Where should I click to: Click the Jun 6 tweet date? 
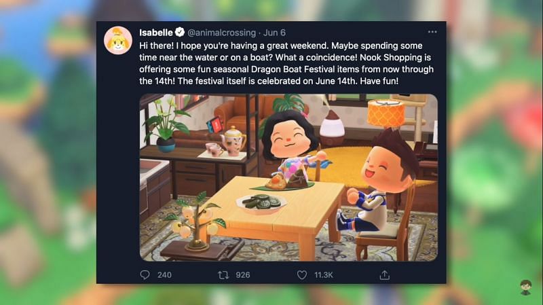pyautogui.click(x=274, y=33)
